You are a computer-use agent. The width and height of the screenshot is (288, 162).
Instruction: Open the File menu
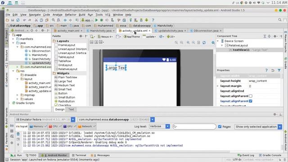coord(8,15)
